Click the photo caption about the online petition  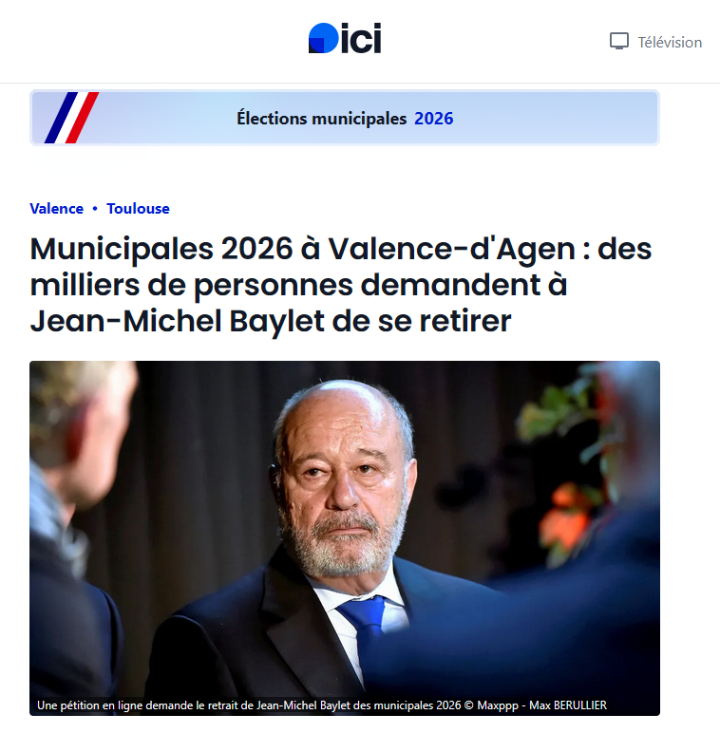pos(249,705)
